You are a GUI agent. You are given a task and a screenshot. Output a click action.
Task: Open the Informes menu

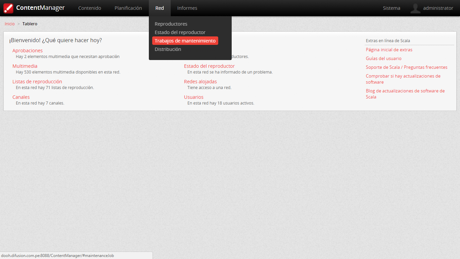tap(187, 8)
